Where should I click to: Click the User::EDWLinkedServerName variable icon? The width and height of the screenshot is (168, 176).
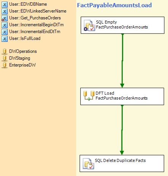tap(5, 11)
